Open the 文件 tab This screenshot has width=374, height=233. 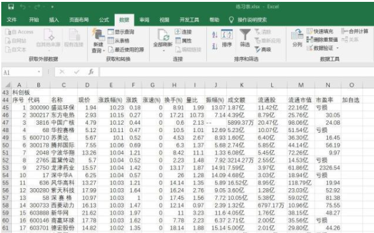pyautogui.click(x=11, y=20)
